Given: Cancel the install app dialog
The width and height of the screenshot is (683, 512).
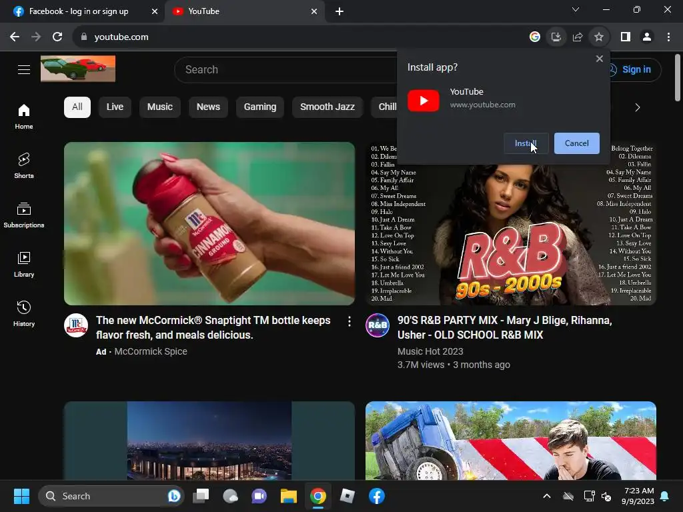Looking at the screenshot, I should point(577,143).
